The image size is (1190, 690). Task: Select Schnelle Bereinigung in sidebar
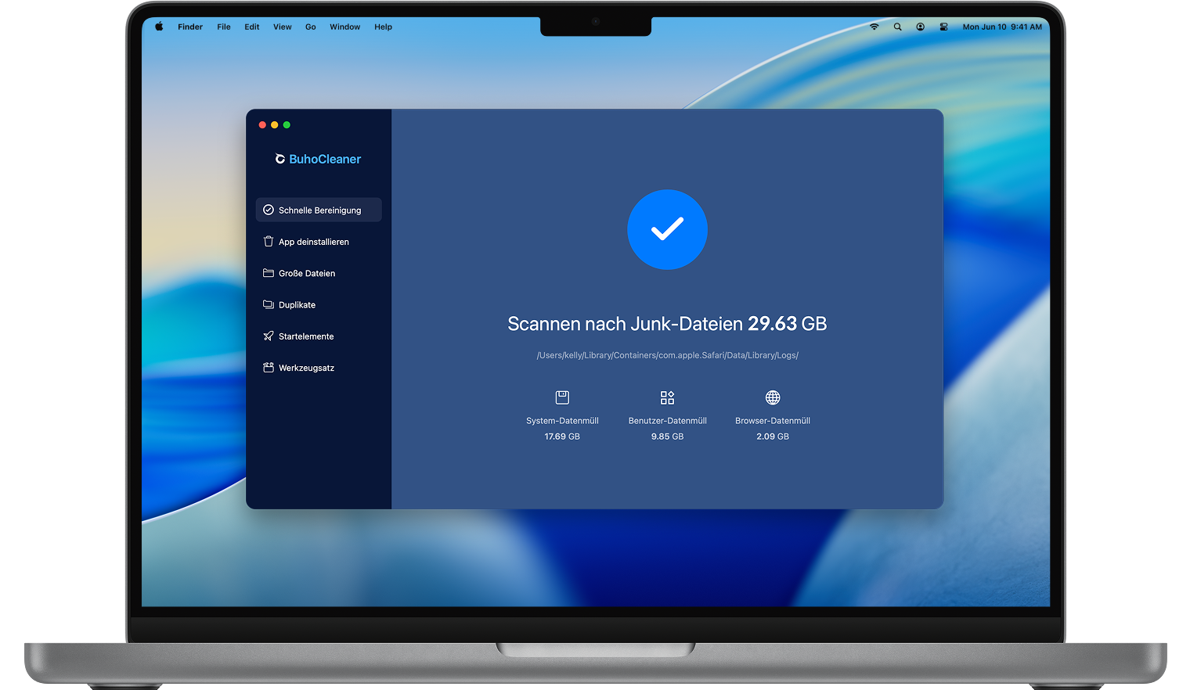(x=319, y=210)
